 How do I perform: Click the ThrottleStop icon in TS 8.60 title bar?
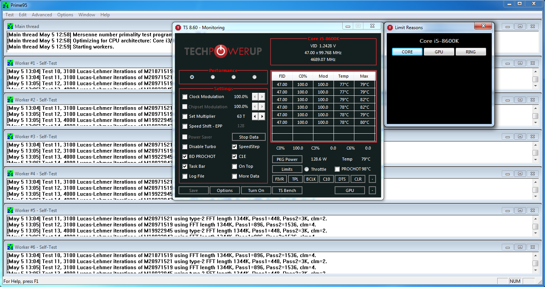179,27
